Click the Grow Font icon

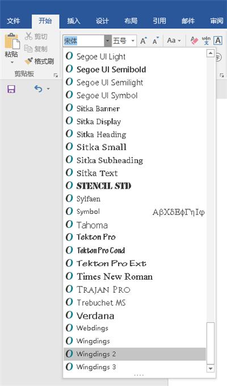click(144, 40)
